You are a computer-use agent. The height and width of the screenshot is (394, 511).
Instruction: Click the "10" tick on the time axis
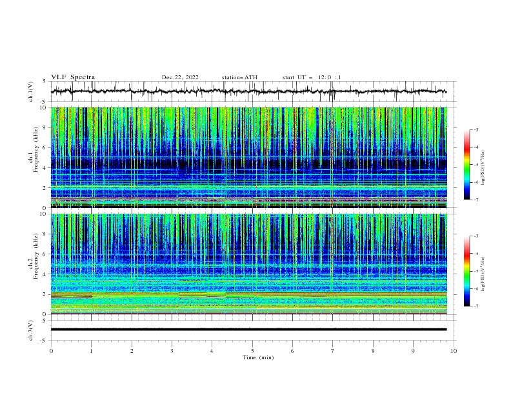[x=454, y=351]
